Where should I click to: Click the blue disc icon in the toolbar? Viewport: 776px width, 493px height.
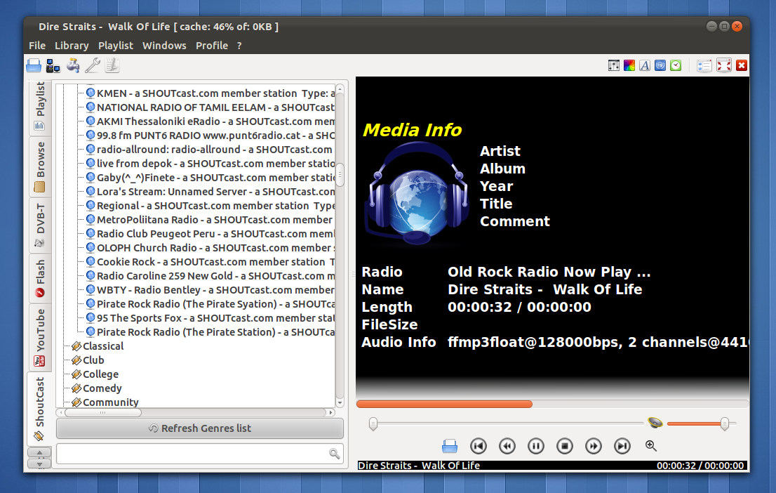pos(660,65)
